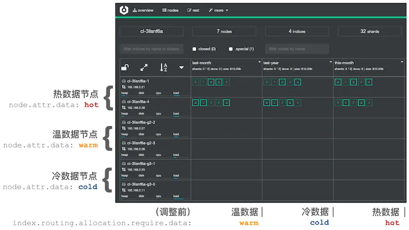Click the shard allocation lock icon
The height and width of the screenshot is (230, 409).
125,68
